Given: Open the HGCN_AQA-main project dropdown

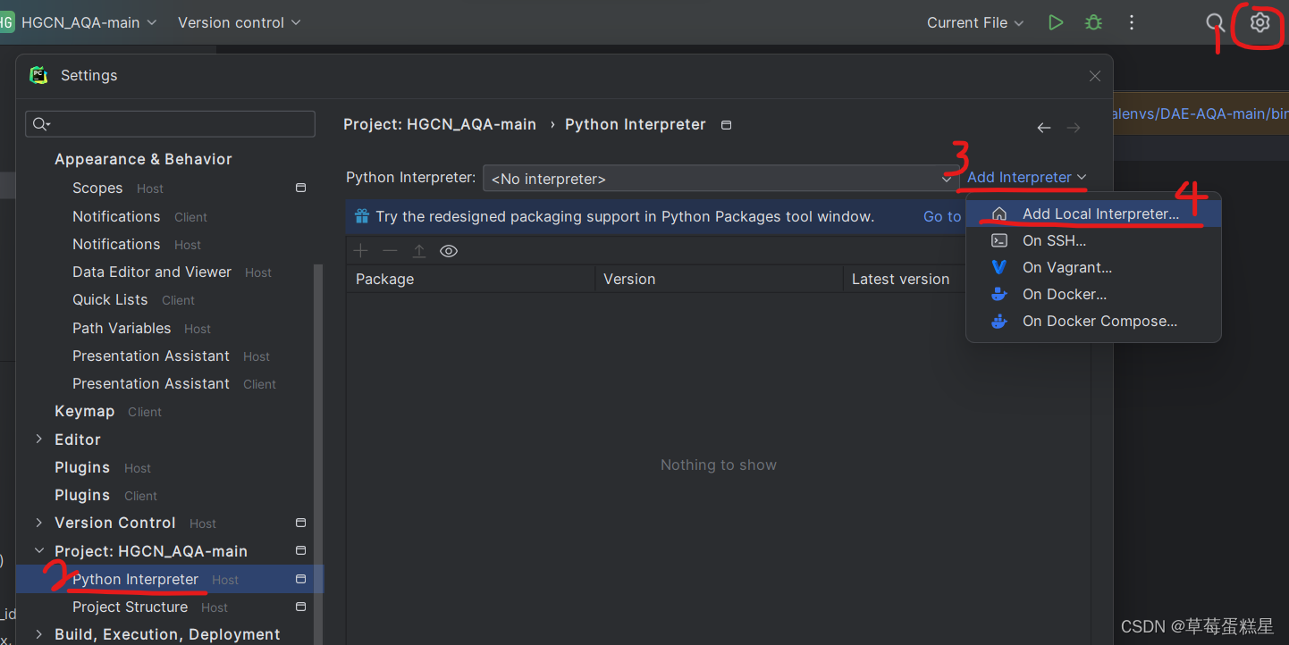Looking at the screenshot, I should click(x=88, y=22).
